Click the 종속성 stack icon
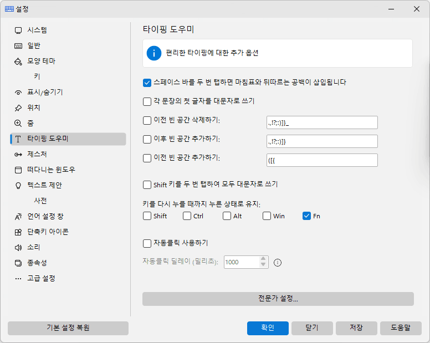430x343 pixels. 18,263
